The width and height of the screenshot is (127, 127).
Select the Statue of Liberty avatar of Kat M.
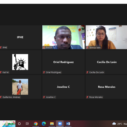(x=20, y=62)
